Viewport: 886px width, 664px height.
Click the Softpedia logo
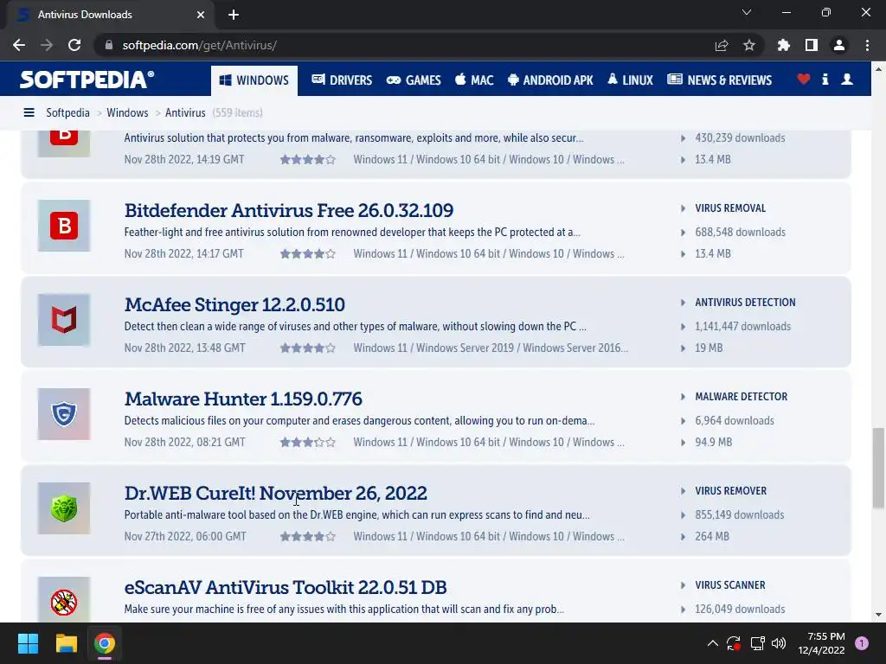coord(87,80)
